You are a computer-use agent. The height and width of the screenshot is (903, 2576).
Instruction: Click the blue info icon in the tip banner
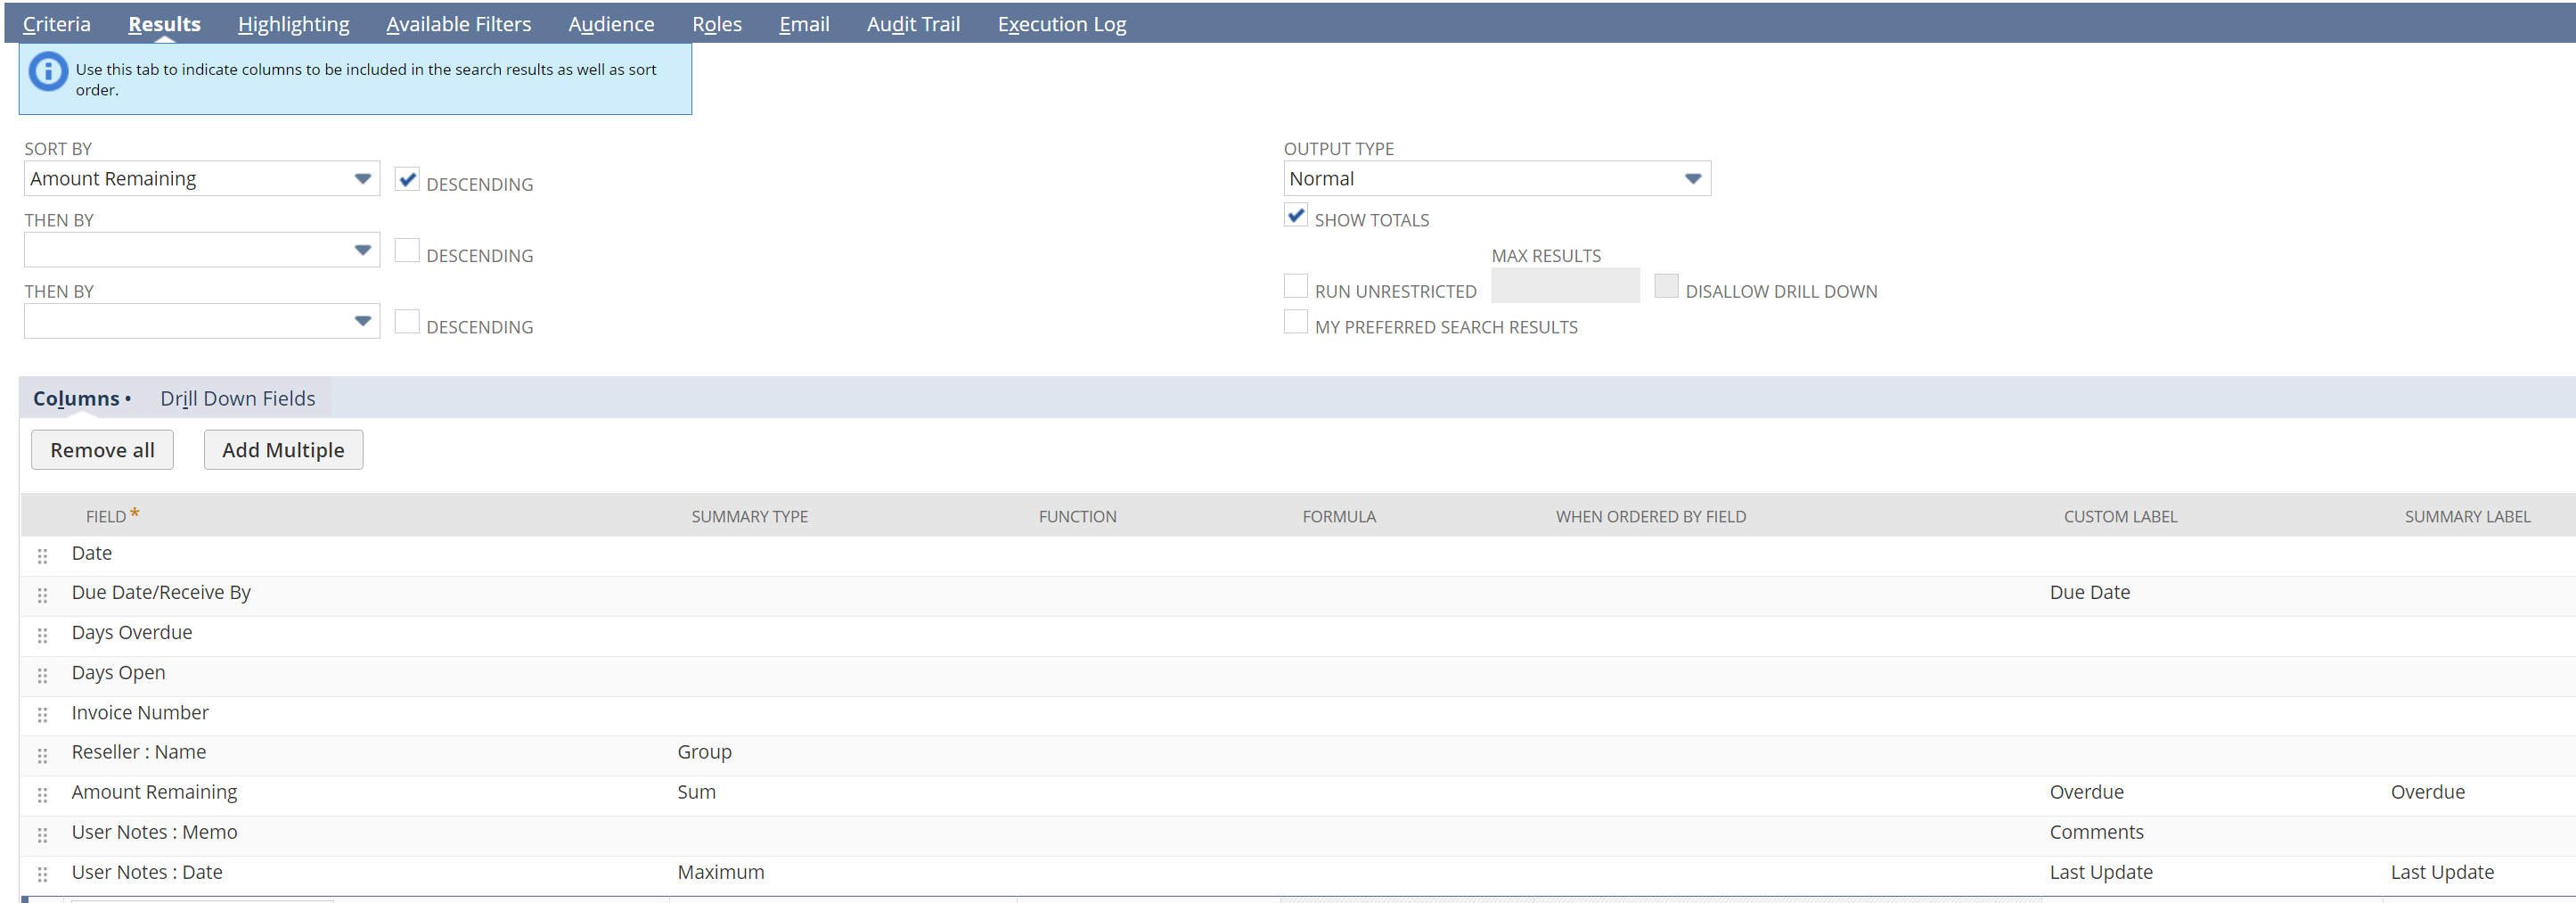coord(48,72)
